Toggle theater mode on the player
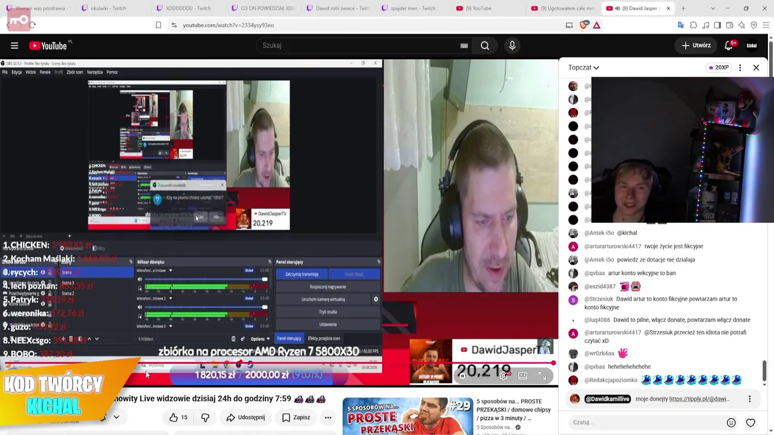This screenshot has height=435, width=774. pos(523,376)
